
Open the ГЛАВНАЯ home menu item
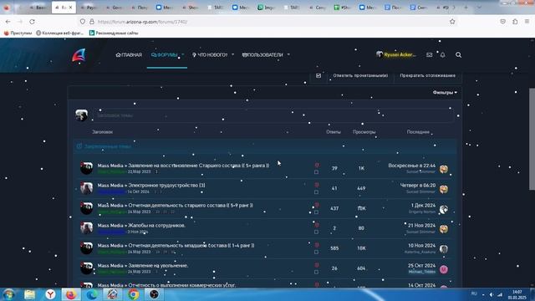(129, 55)
